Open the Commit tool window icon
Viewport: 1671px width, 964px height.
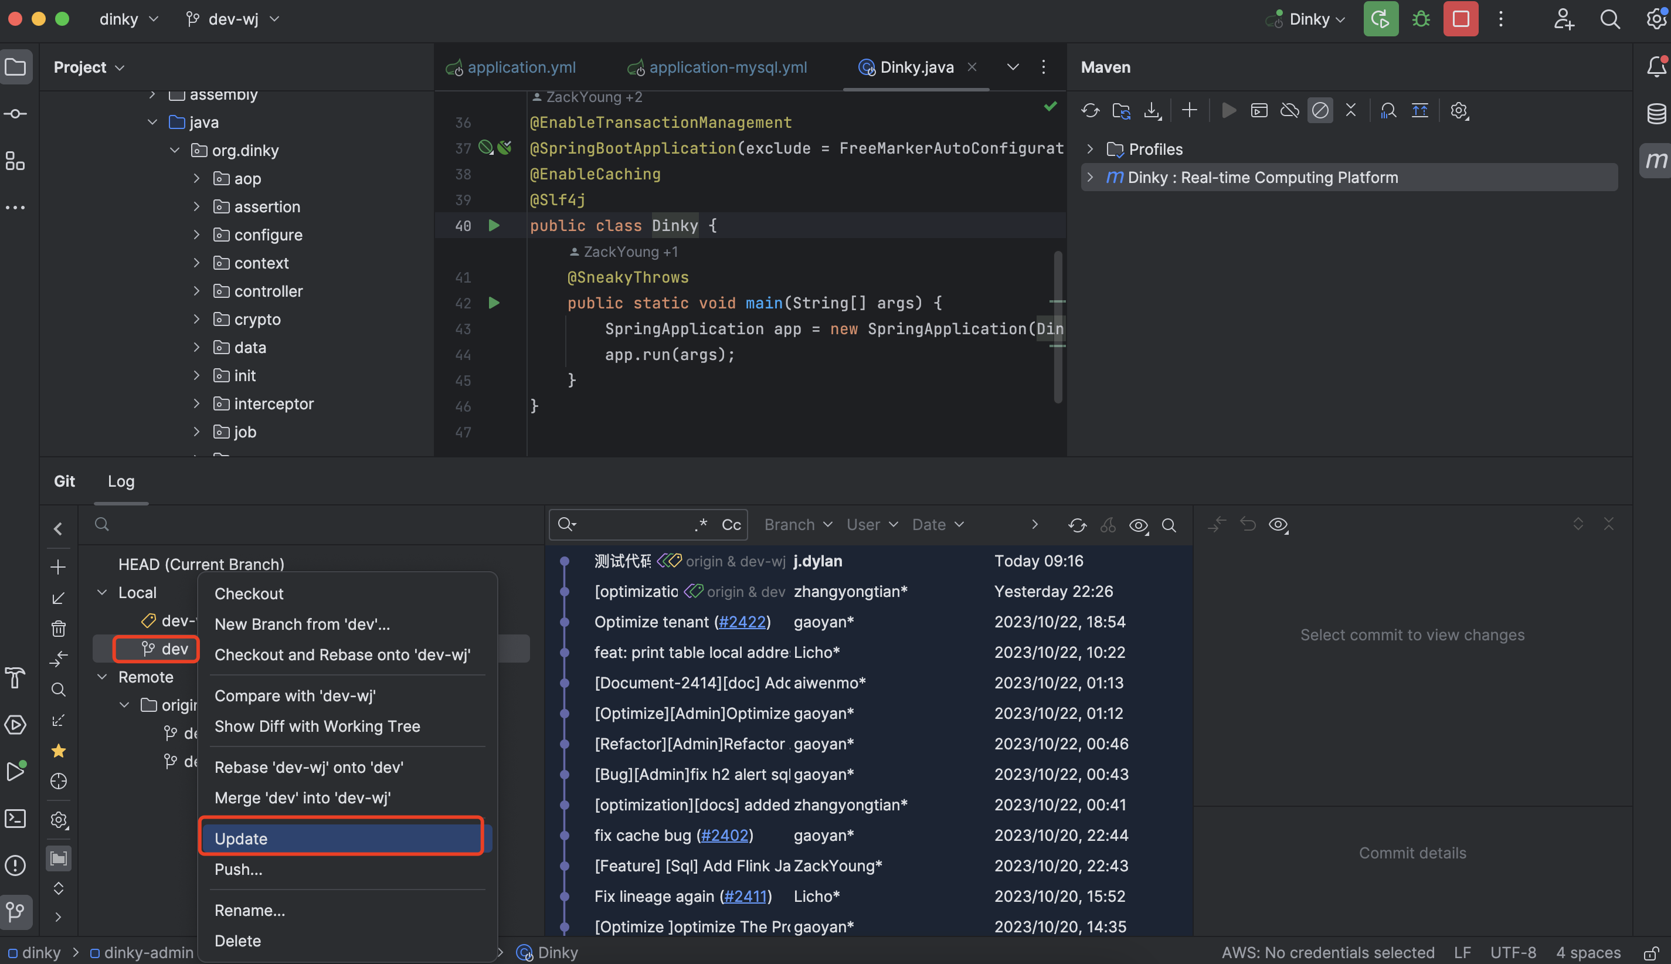click(x=16, y=114)
